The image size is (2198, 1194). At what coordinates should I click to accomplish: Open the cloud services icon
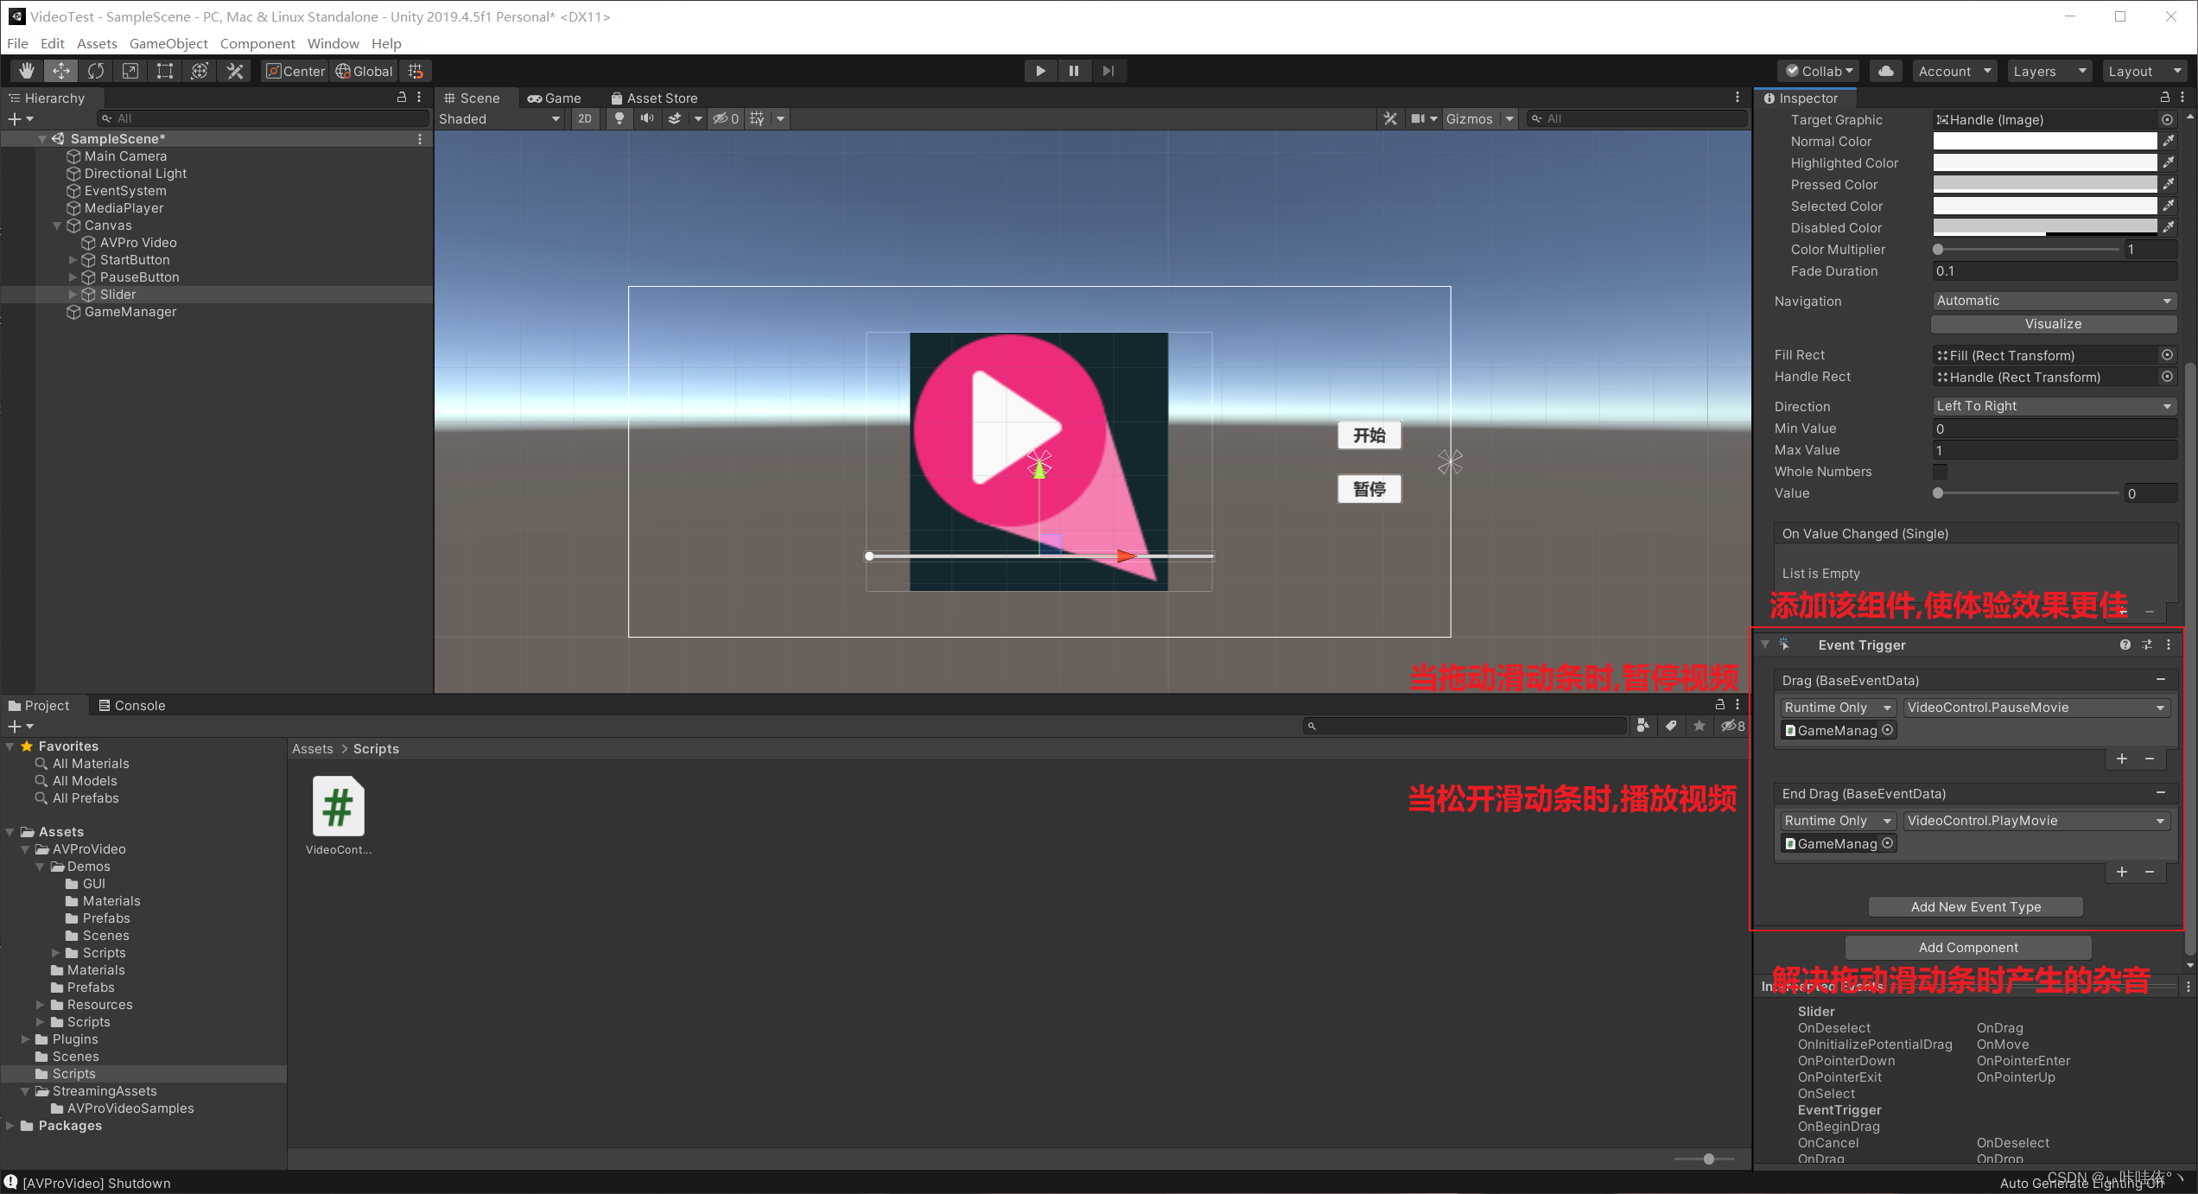[1886, 71]
